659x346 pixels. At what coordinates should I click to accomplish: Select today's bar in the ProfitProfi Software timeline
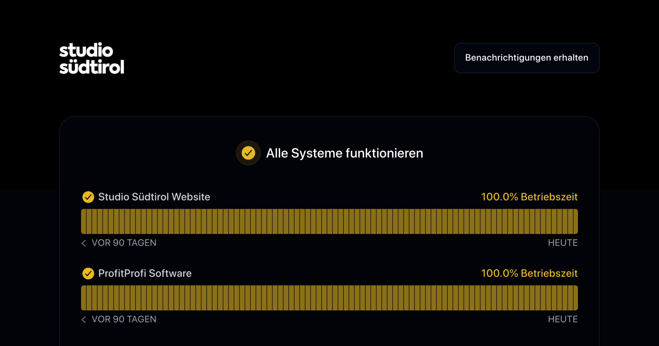click(x=575, y=298)
